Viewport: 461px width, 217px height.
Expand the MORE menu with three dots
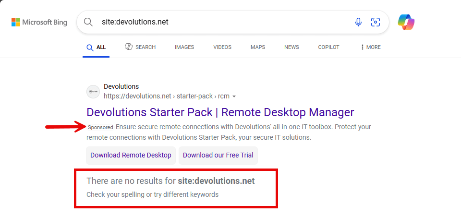(x=370, y=47)
